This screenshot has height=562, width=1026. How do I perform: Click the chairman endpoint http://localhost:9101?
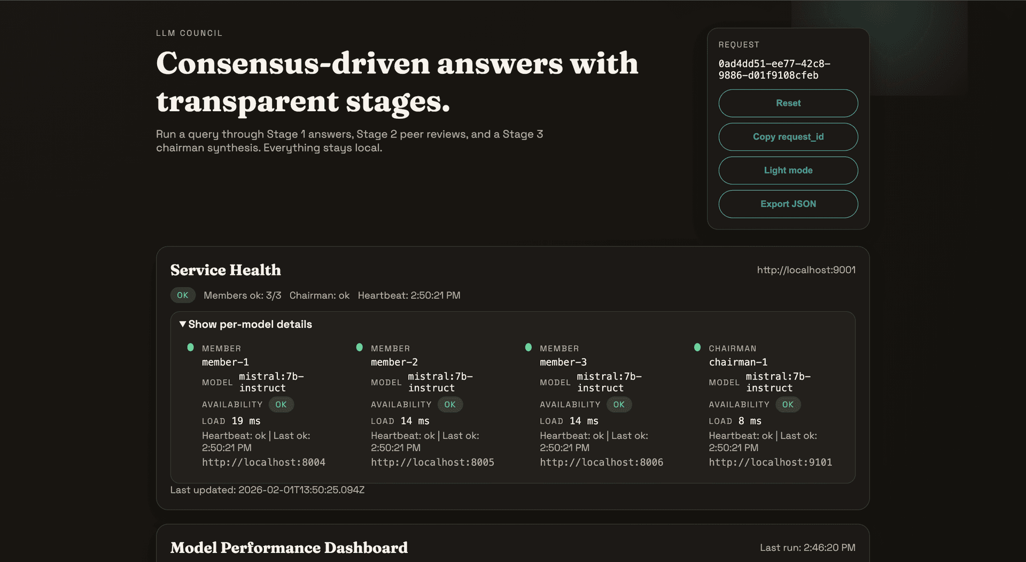770,462
